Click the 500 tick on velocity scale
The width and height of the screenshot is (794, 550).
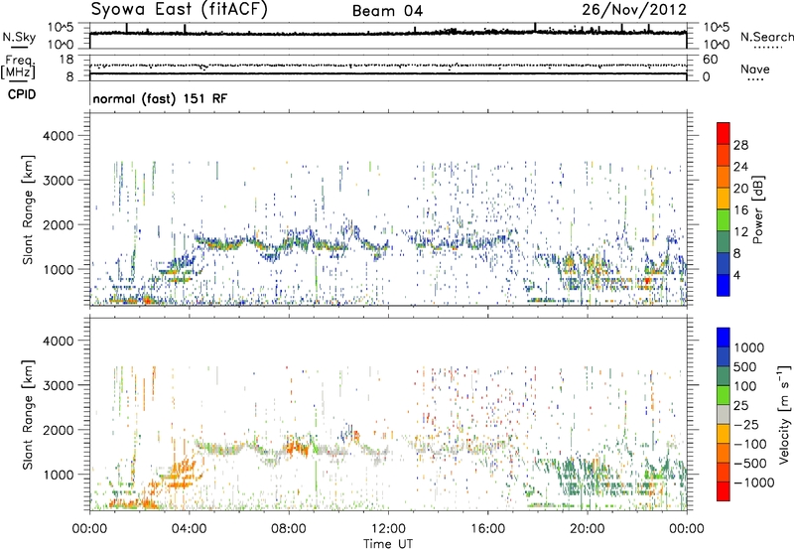click(x=745, y=366)
